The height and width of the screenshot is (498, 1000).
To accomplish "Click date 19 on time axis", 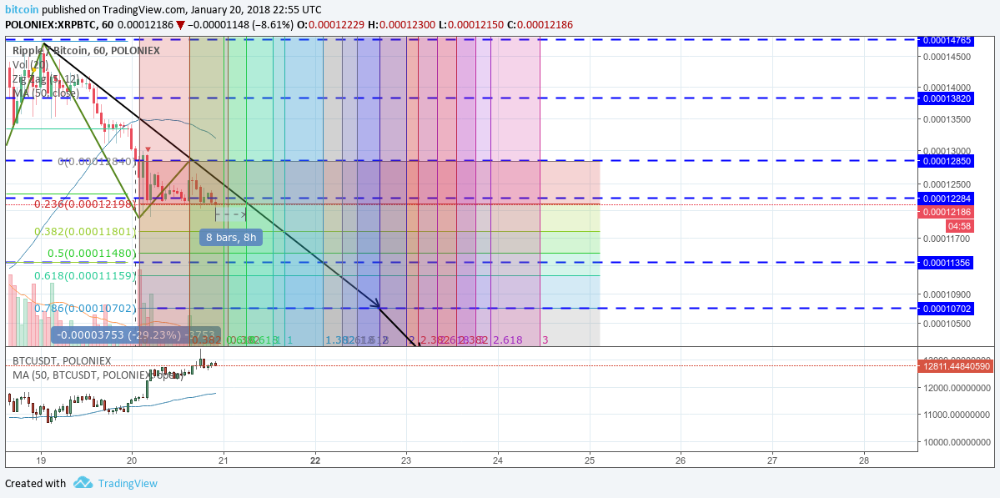I will [41, 459].
